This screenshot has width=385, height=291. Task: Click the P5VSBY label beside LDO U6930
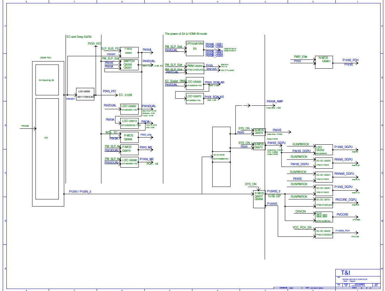[70, 99]
